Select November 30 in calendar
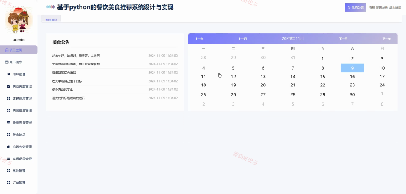 (352, 94)
